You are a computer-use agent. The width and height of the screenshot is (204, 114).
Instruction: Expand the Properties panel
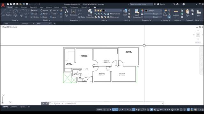coord(147,20)
